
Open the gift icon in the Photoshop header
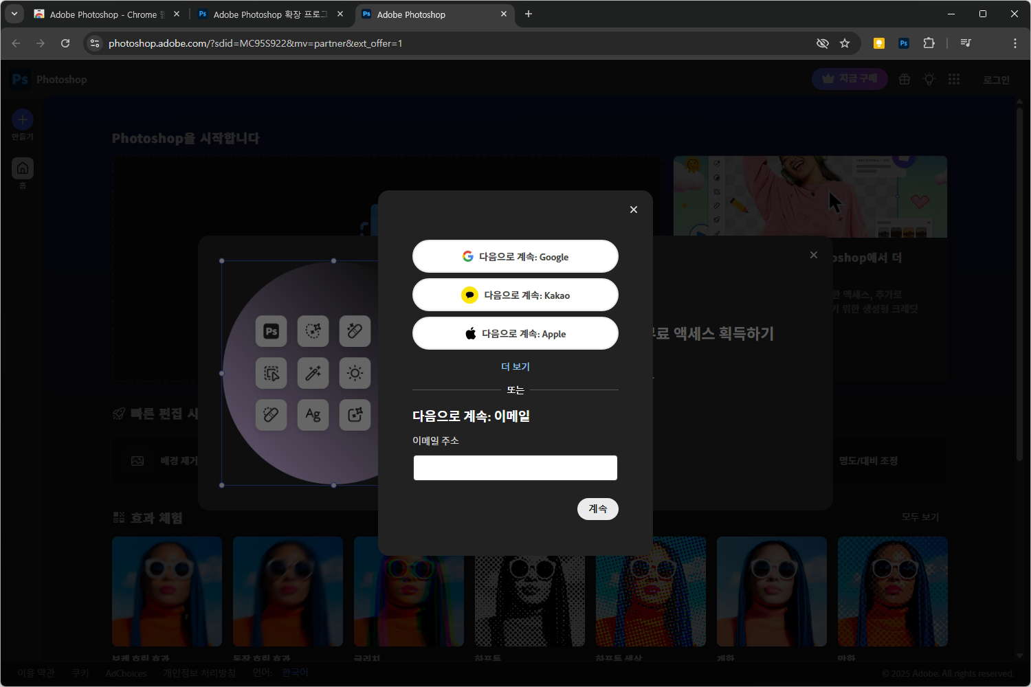point(905,80)
